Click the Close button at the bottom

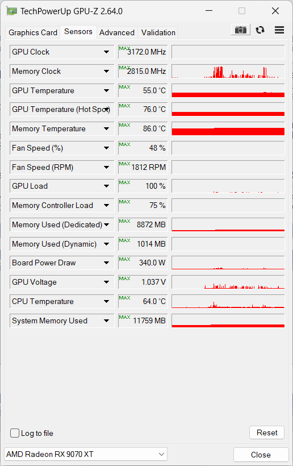click(x=261, y=455)
